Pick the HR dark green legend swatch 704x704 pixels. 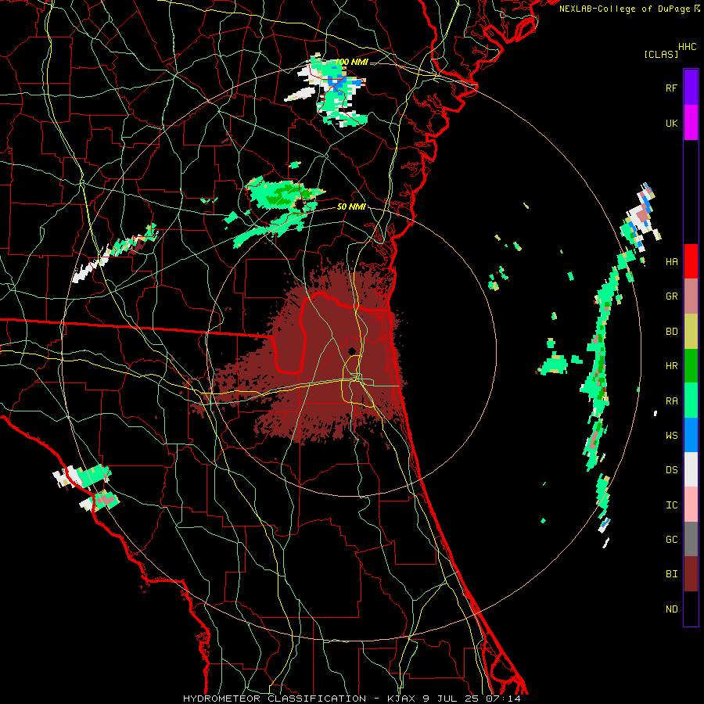pyautogui.click(x=691, y=366)
